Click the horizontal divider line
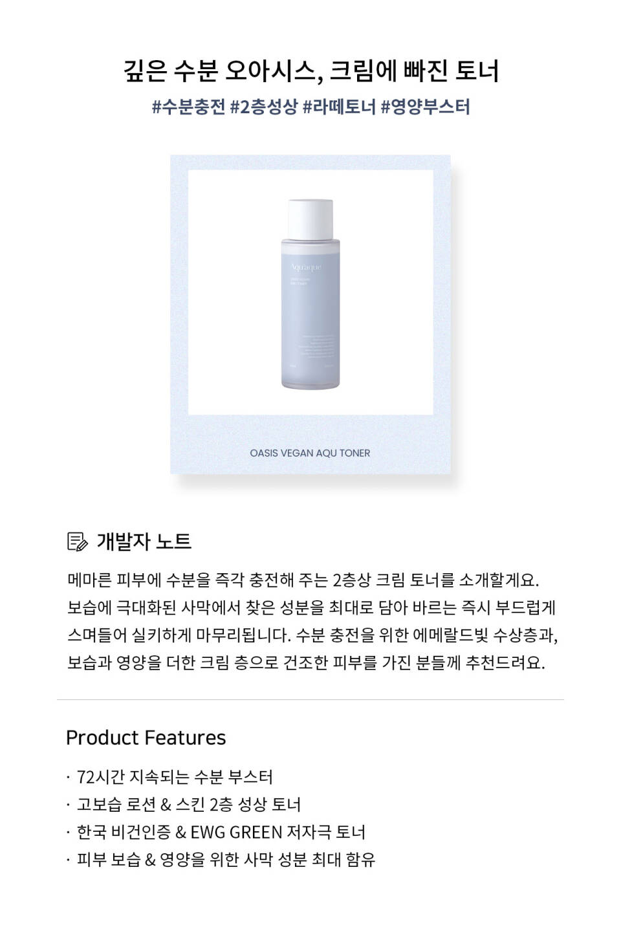The width and height of the screenshot is (621, 927). click(310, 699)
